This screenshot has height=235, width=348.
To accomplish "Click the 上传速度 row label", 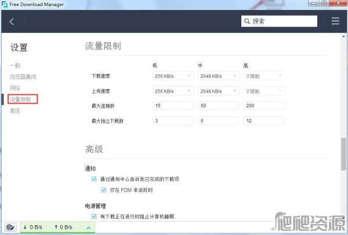I will [x=101, y=91].
